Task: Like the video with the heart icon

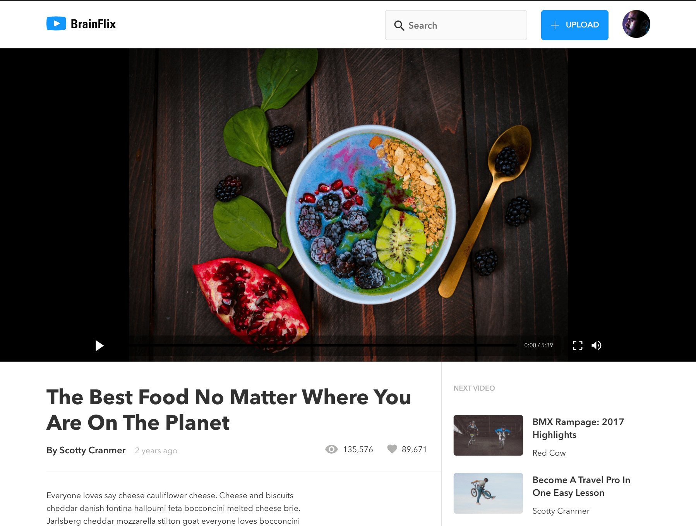Action: pos(392,449)
